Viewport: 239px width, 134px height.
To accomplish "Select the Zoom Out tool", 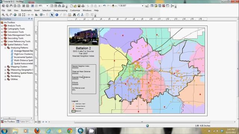I will (7, 15).
